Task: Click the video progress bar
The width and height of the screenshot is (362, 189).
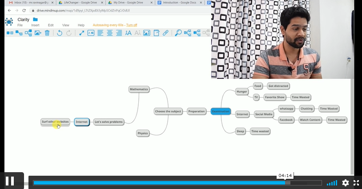Action: coord(178,182)
